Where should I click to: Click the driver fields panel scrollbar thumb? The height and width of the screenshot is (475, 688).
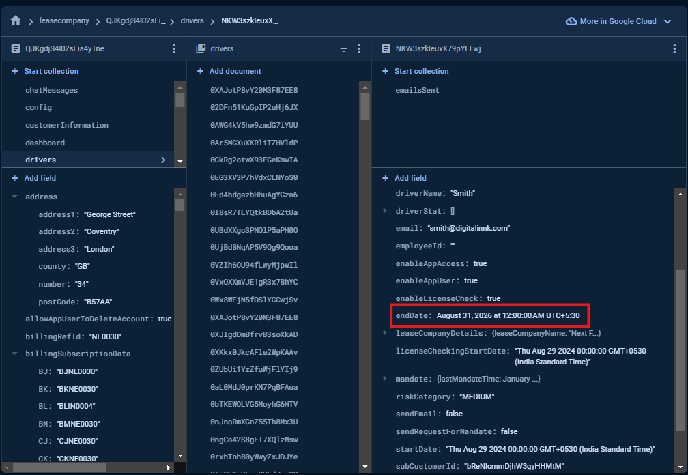tap(680, 351)
